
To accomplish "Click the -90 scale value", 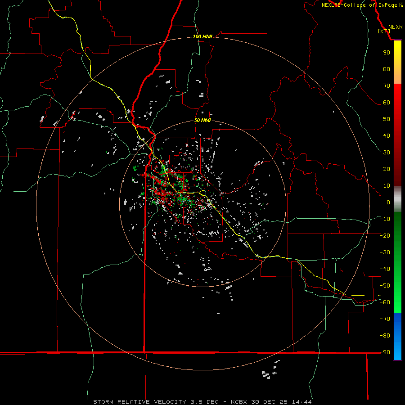I will coord(385,352).
